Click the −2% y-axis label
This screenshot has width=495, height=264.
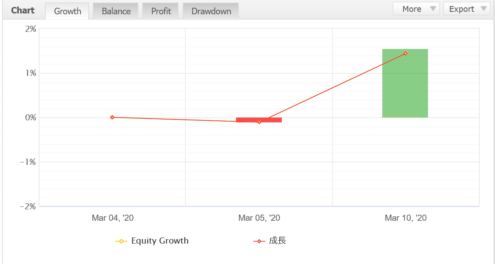click(28, 206)
